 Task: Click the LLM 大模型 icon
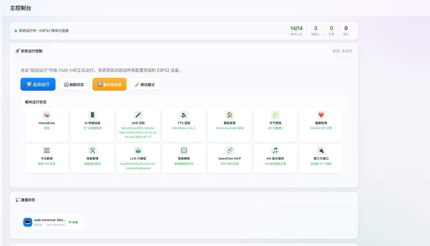(x=138, y=150)
